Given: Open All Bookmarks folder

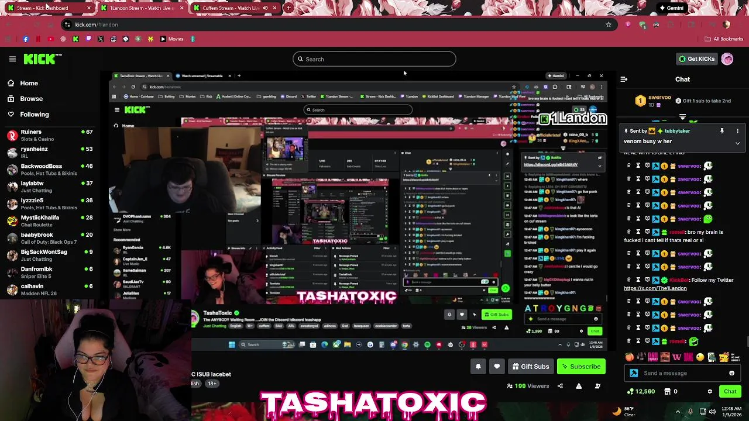Looking at the screenshot, I should click(x=724, y=39).
